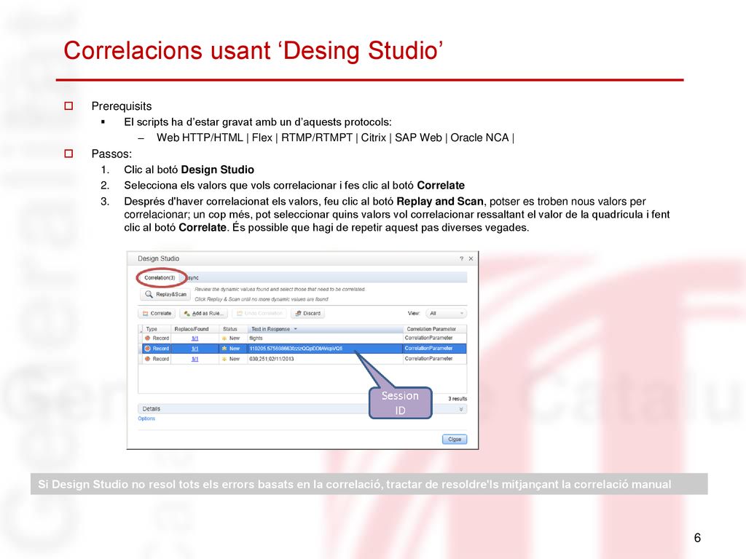Close the Design Studio dialog with X

pyautogui.click(x=471, y=258)
